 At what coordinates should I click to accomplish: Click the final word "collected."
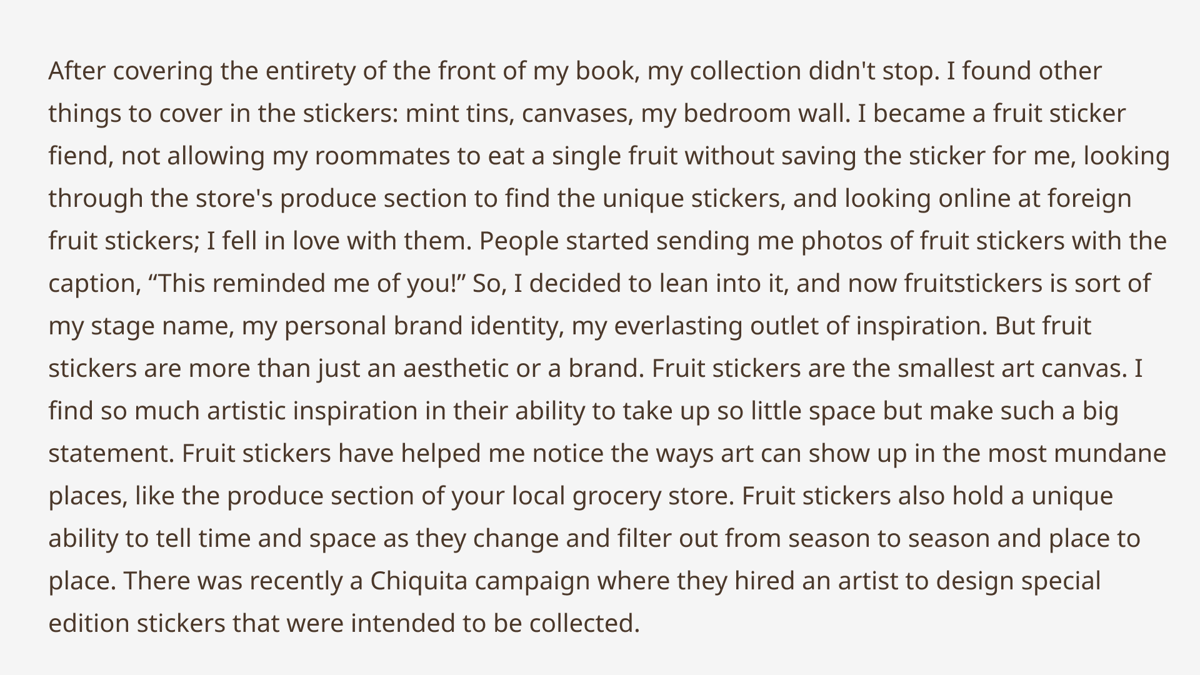coord(584,624)
